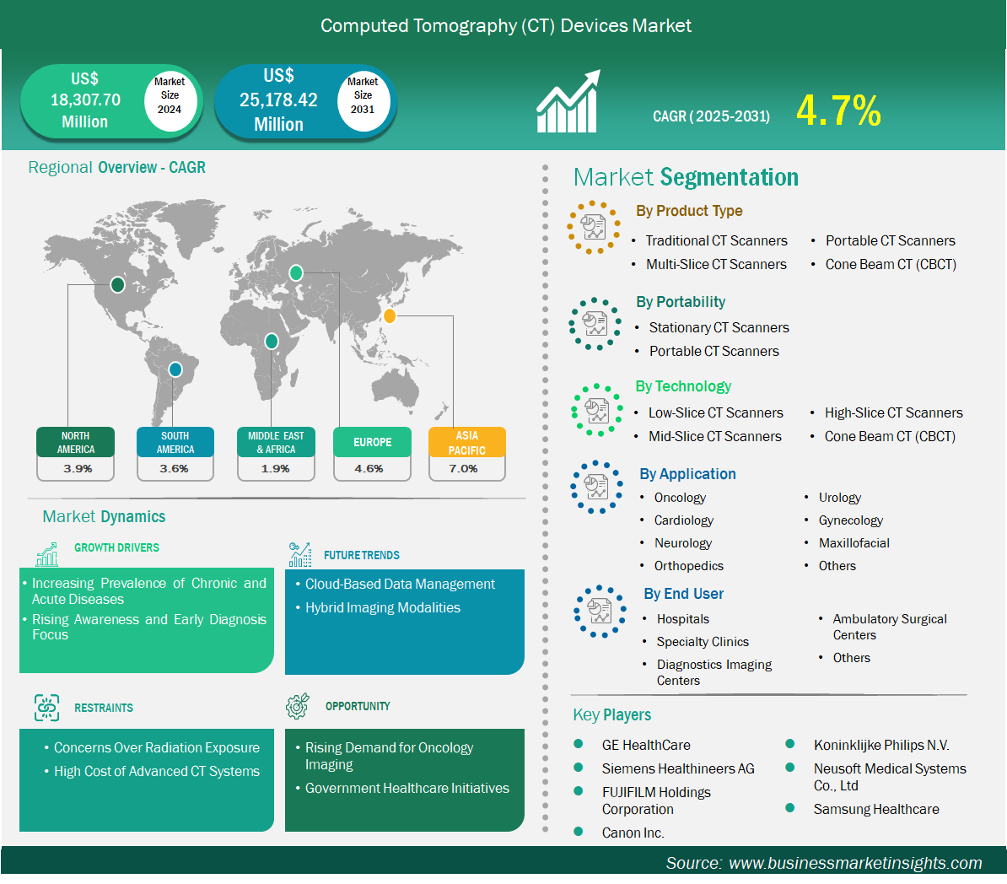This screenshot has height=884, width=1007.
Task: Click the growth chart arrow icon beside CAGR
Action: 568,102
